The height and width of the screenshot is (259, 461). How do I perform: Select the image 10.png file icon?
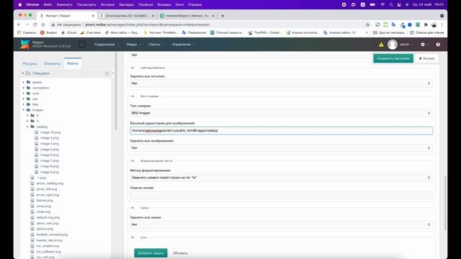click(37, 132)
